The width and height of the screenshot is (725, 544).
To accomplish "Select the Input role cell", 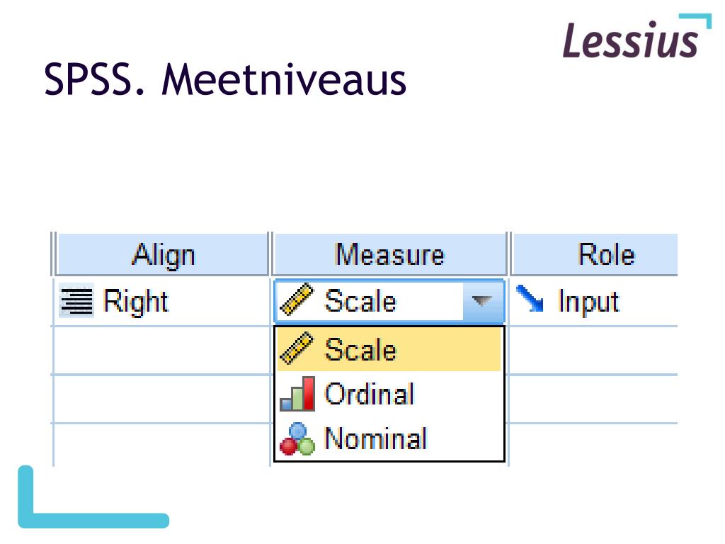I will pos(594,301).
